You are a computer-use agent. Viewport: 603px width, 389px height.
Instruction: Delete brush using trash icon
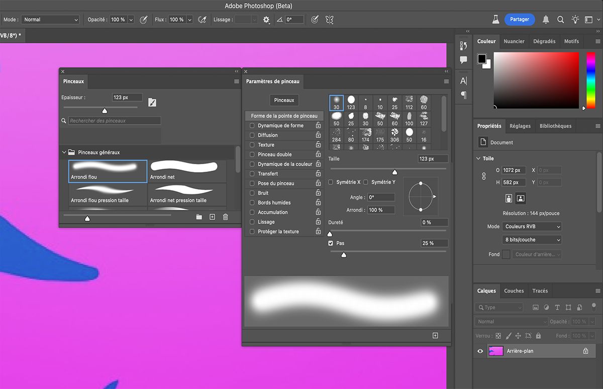pos(225,217)
